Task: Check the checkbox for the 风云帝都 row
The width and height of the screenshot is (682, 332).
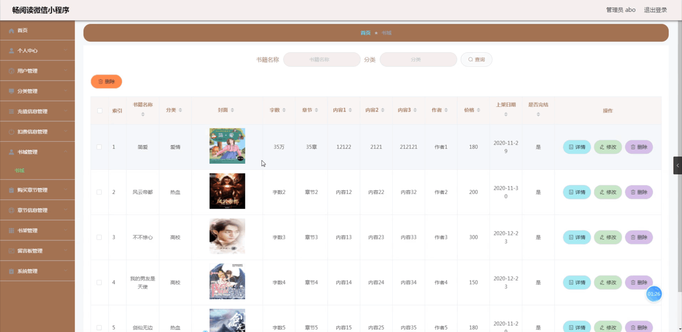Action: point(99,192)
